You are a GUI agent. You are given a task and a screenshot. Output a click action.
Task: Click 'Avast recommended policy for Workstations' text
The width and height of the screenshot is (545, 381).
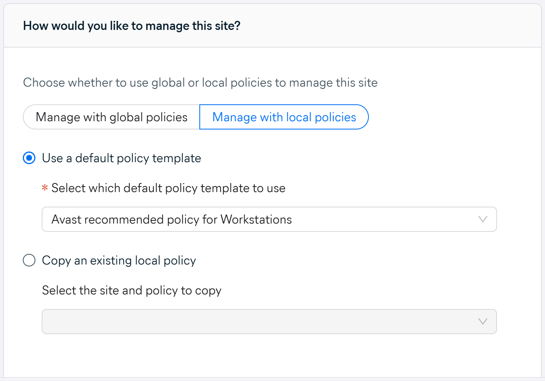(171, 219)
